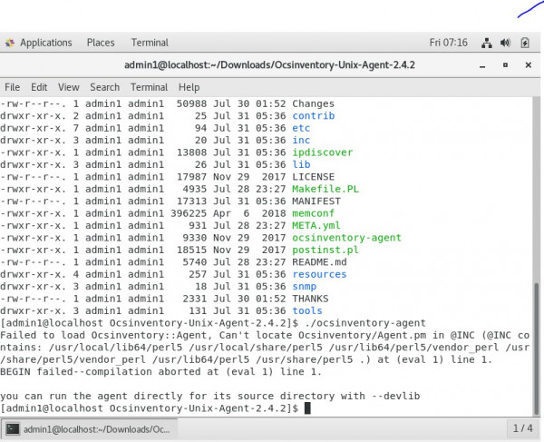Screen dimensions: 544x442
Task: Click the 1/4 workspace switcher
Action: 522,428
